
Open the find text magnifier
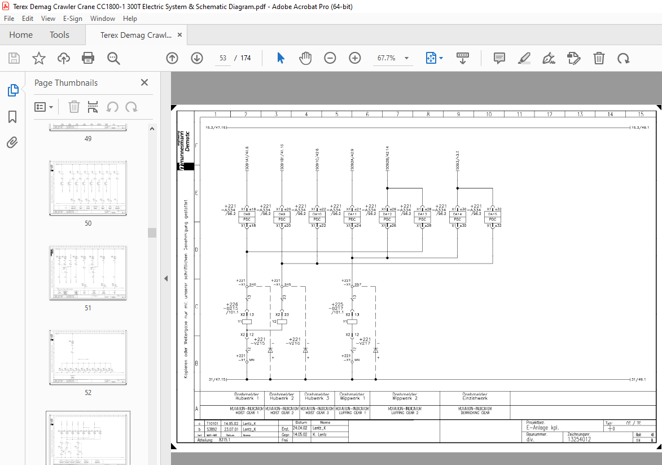tap(113, 58)
